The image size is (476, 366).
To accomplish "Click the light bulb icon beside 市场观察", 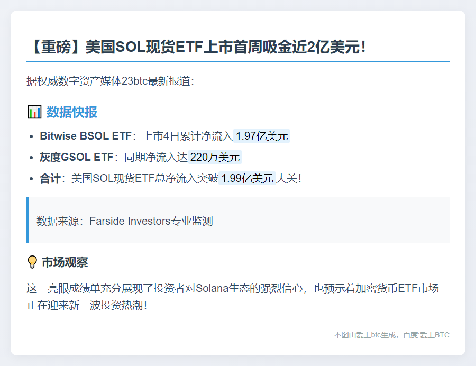I will [x=32, y=262].
